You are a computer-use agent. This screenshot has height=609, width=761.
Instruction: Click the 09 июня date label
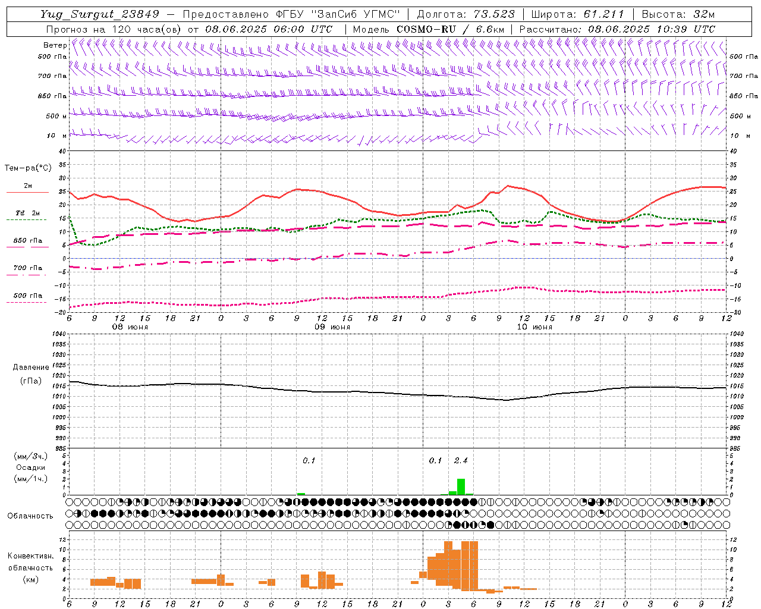pyautogui.click(x=332, y=327)
